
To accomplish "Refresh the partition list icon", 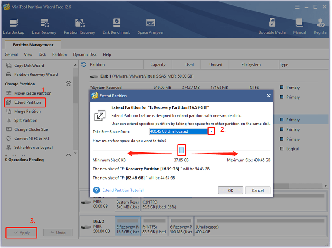I will (x=84, y=65).
